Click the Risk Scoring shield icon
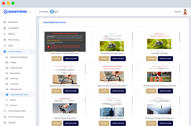This screenshot has height=126, width=191. (5, 40)
